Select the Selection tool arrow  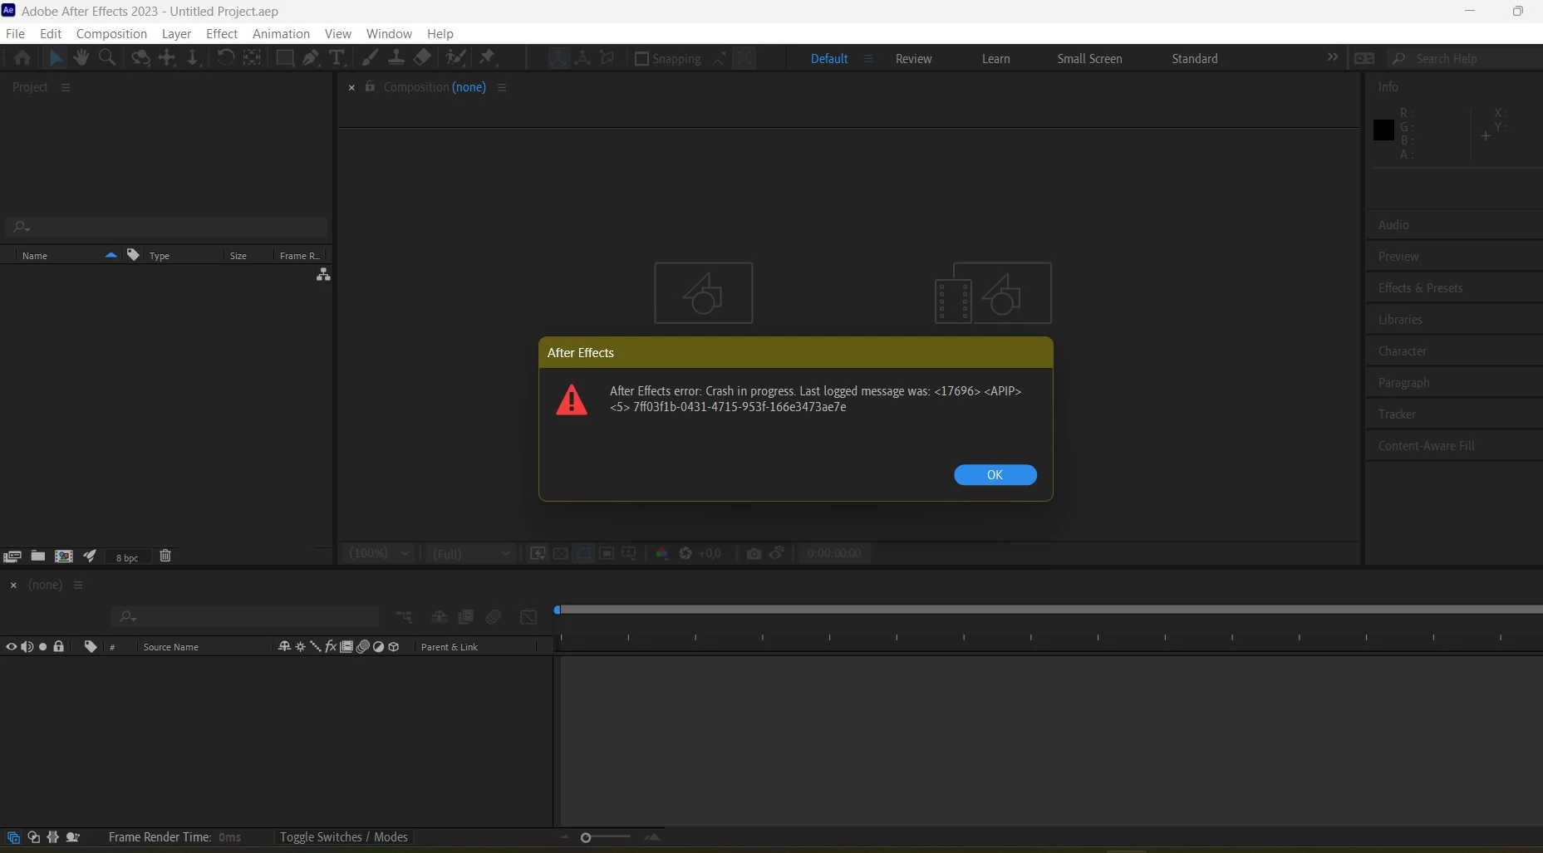click(55, 57)
